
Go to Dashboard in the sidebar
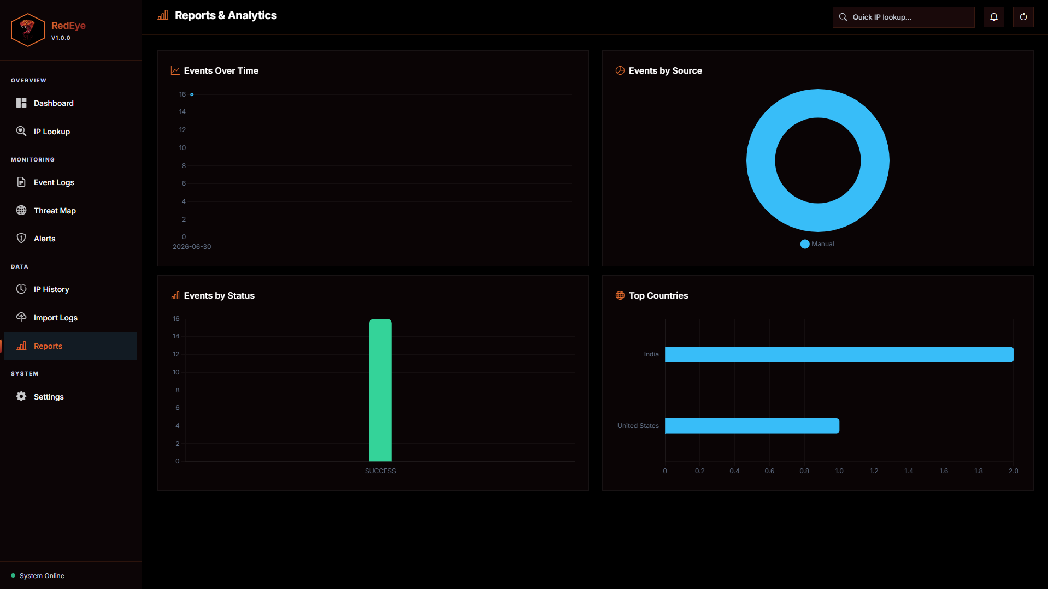[70, 103]
